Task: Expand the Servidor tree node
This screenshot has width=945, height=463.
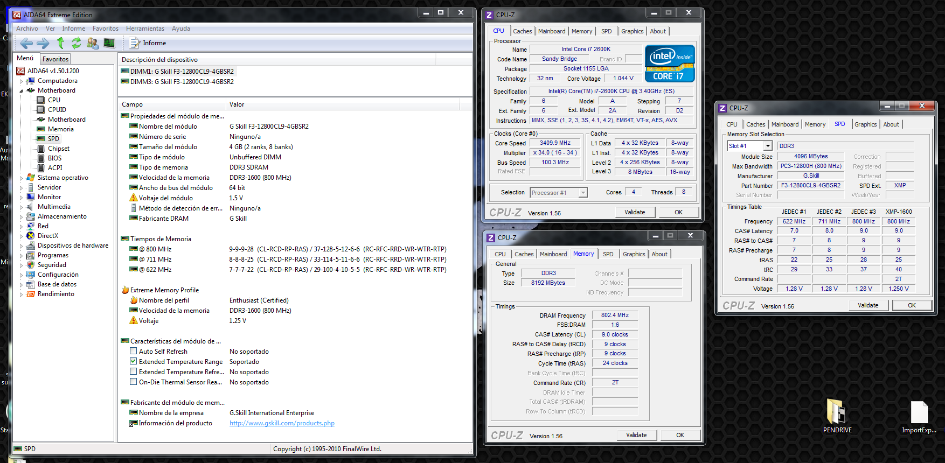Action: (21, 188)
